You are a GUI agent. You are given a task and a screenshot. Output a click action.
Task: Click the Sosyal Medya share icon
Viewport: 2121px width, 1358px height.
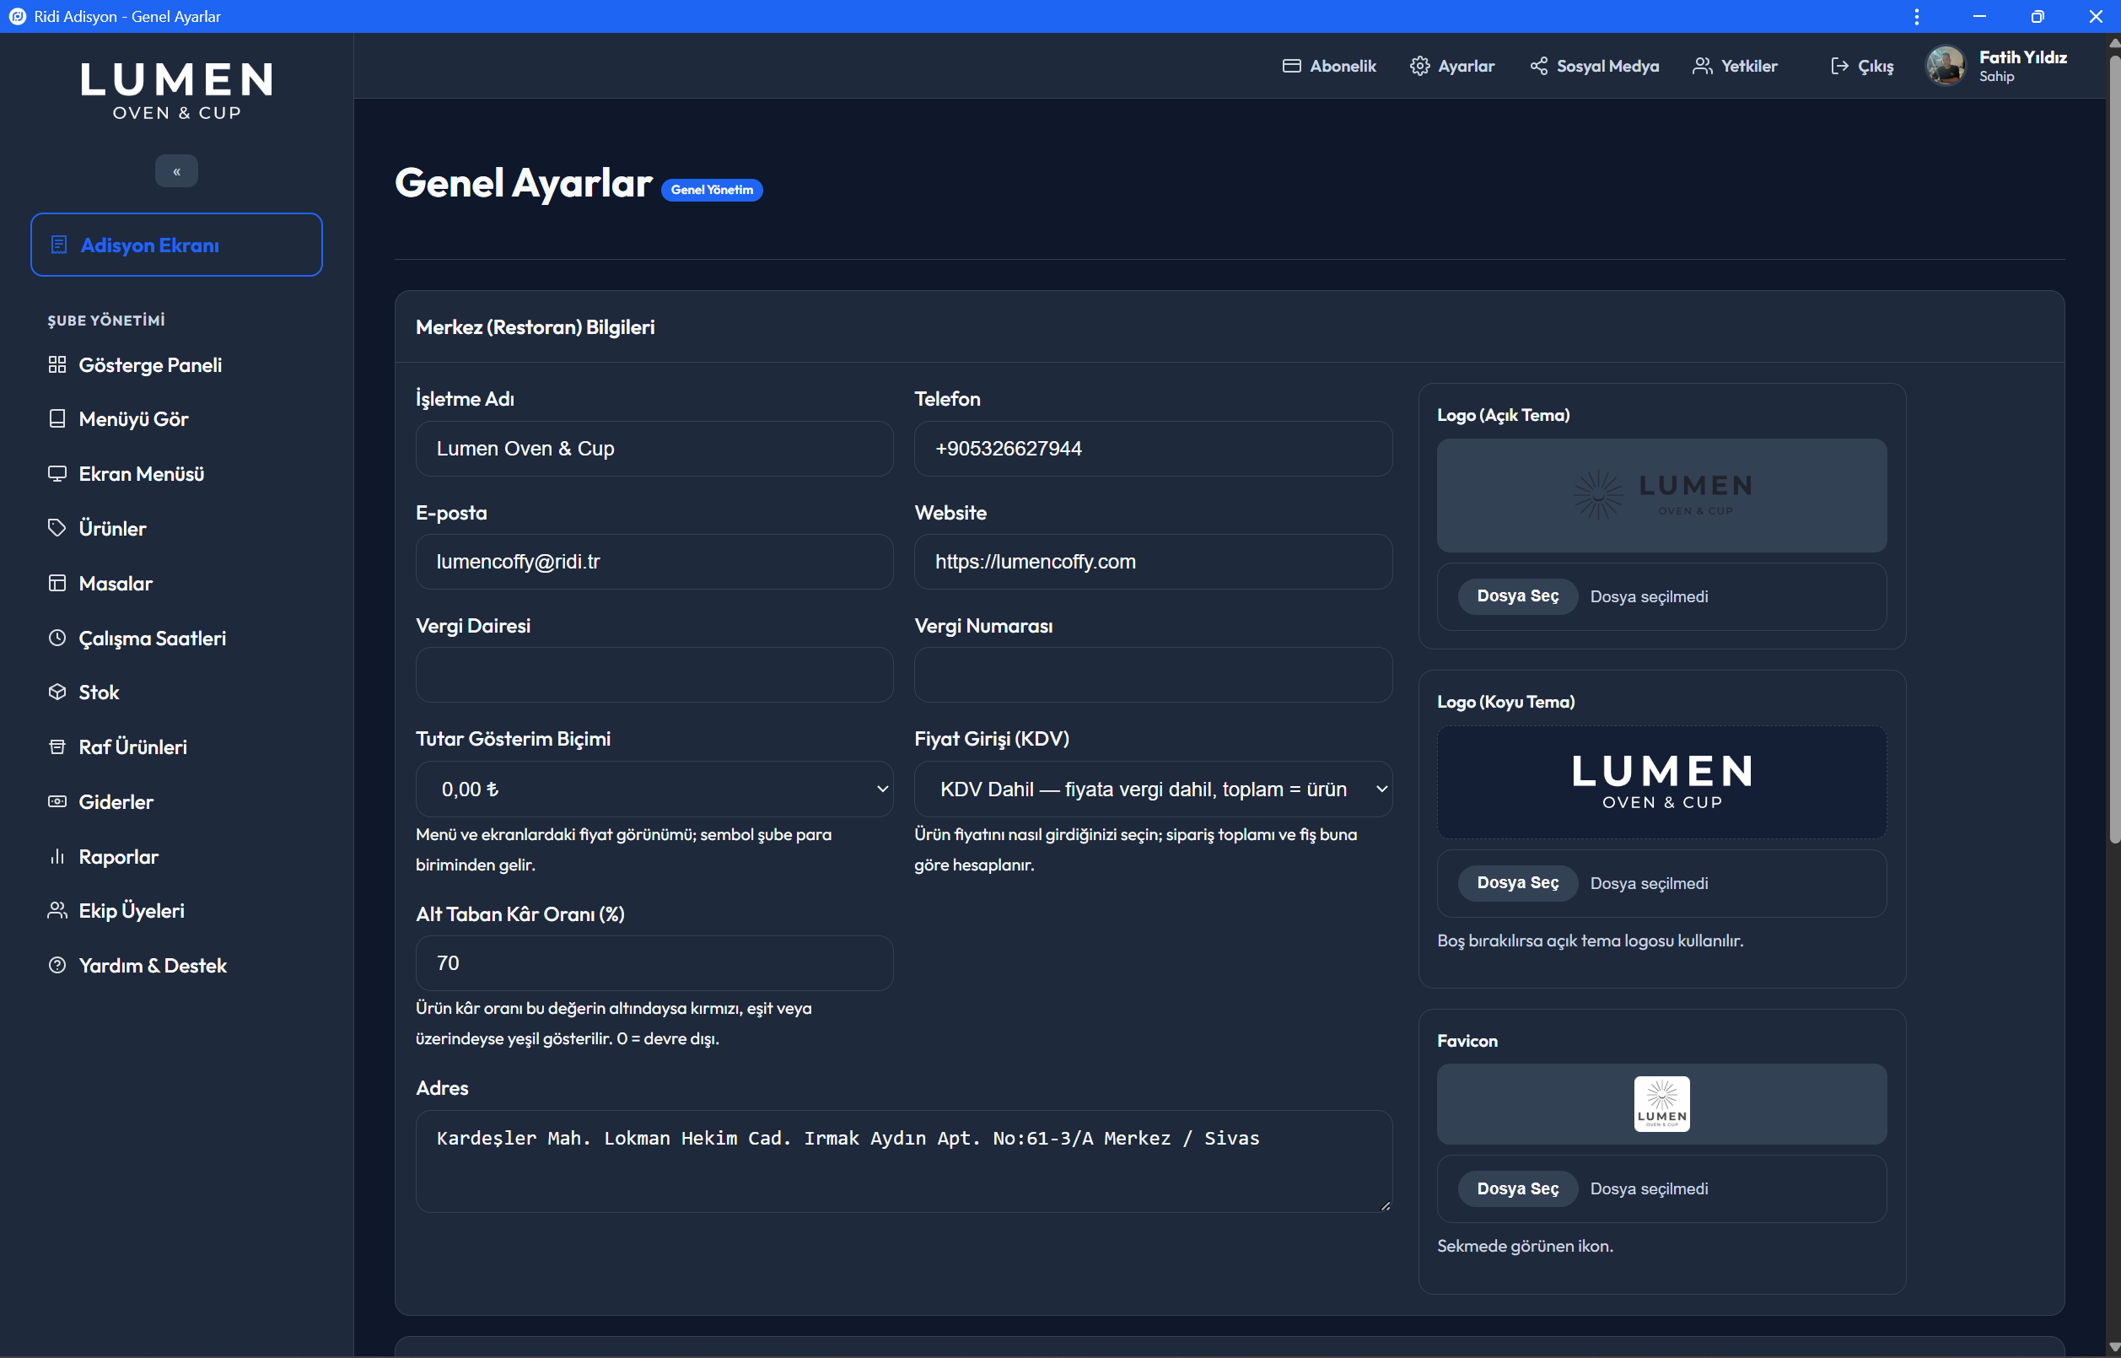[x=1538, y=66]
